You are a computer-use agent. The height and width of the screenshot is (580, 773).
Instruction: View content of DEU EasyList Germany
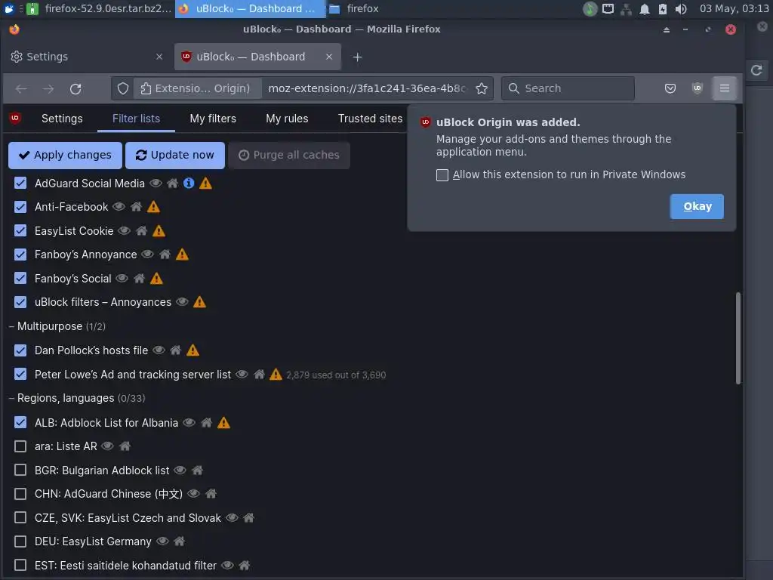[x=163, y=541]
